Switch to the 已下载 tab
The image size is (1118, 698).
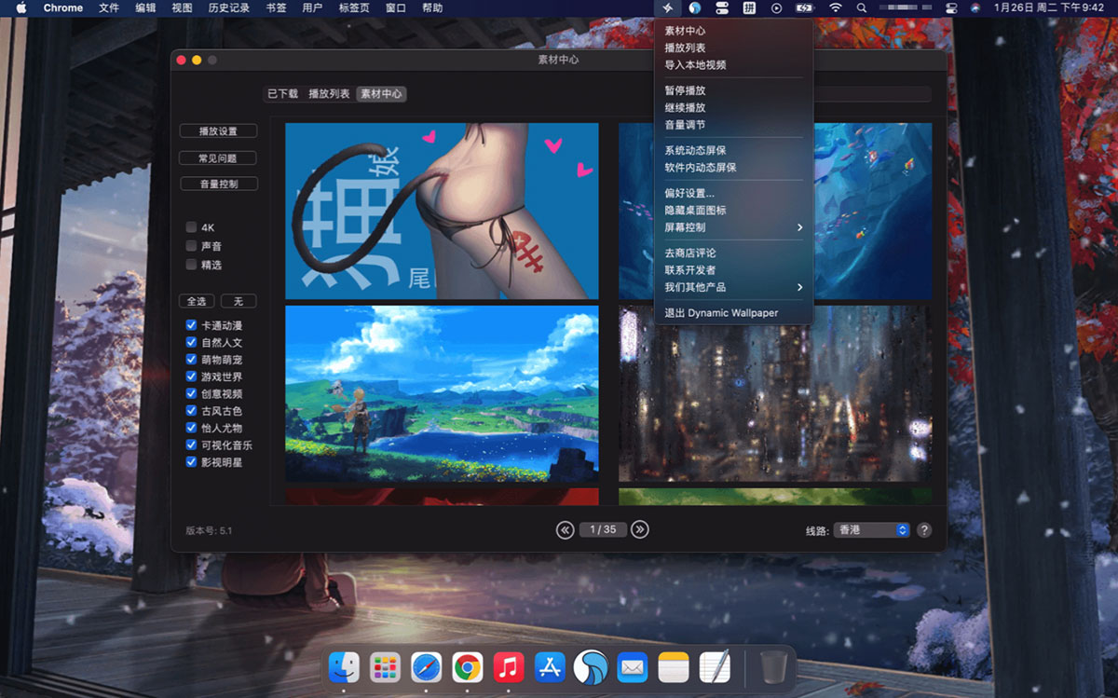point(282,94)
